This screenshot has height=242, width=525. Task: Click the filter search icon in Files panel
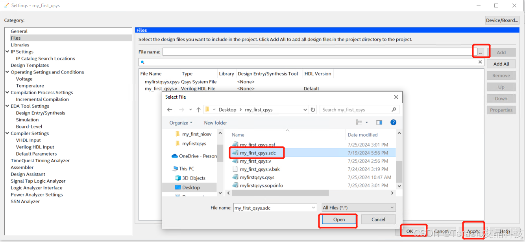click(142, 62)
